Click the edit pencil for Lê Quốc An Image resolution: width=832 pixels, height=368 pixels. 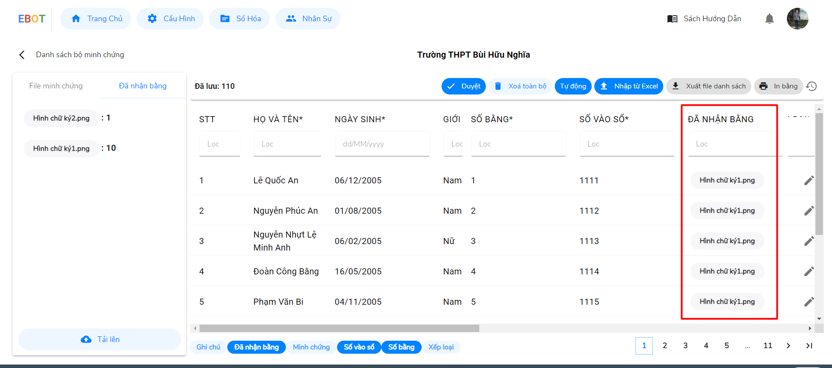(809, 180)
